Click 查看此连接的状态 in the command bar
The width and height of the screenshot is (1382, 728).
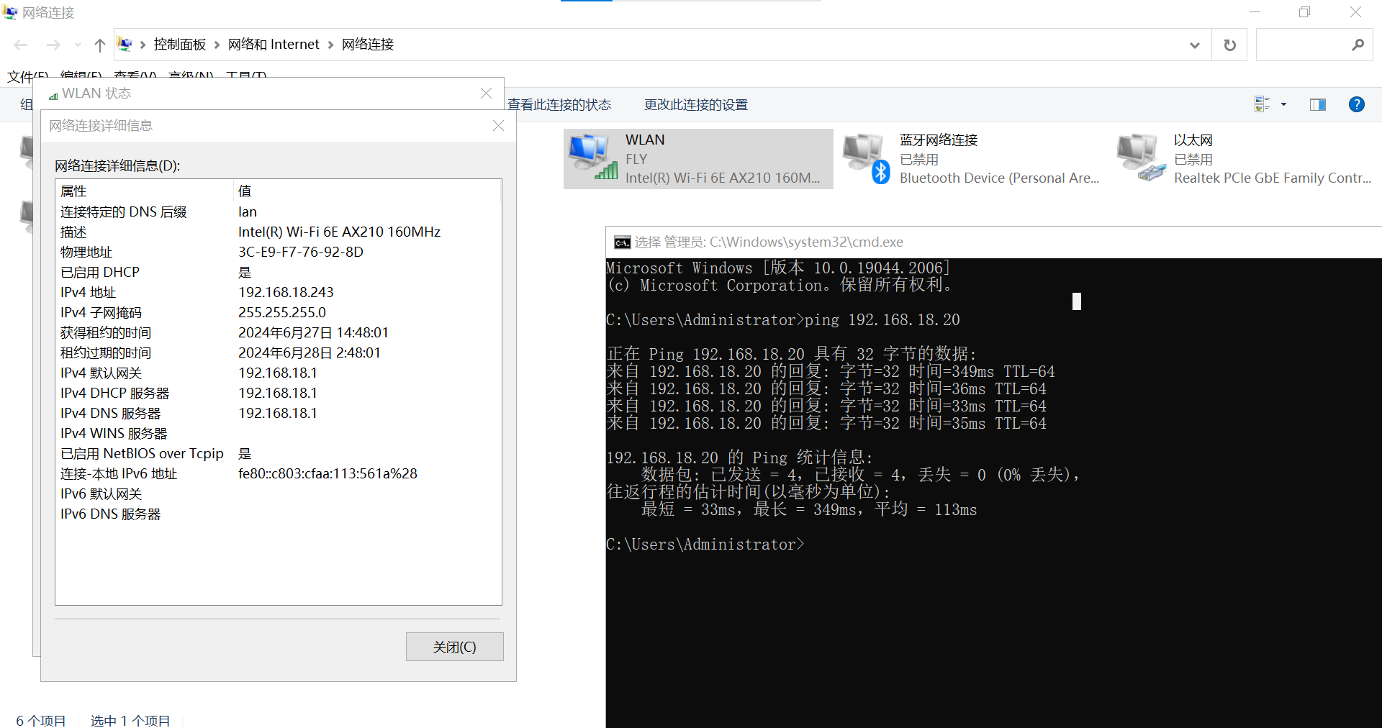559,105
